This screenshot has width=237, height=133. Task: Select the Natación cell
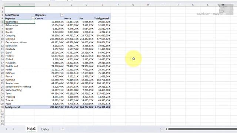20,63
